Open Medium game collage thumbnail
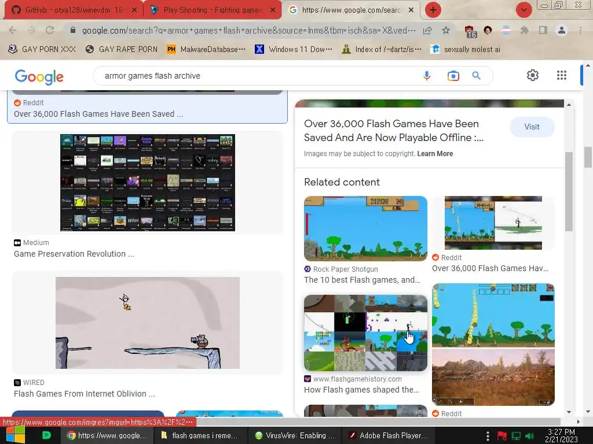Image resolution: width=593 pixels, height=444 pixels. point(148,182)
